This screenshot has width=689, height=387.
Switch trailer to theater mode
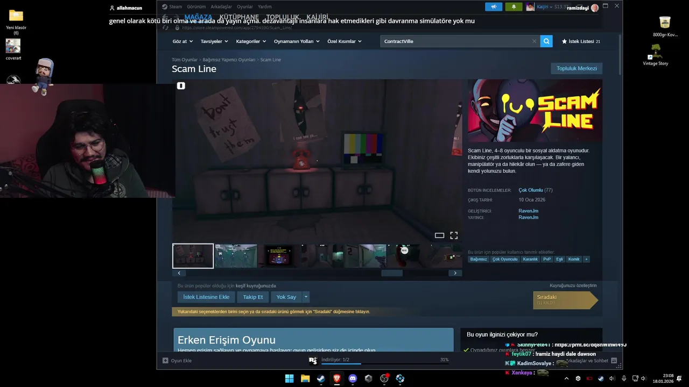click(x=439, y=235)
